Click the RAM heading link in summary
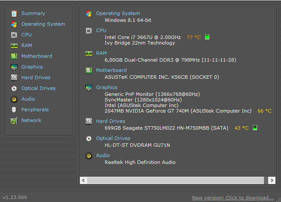The image size is (281, 202). (101, 53)
